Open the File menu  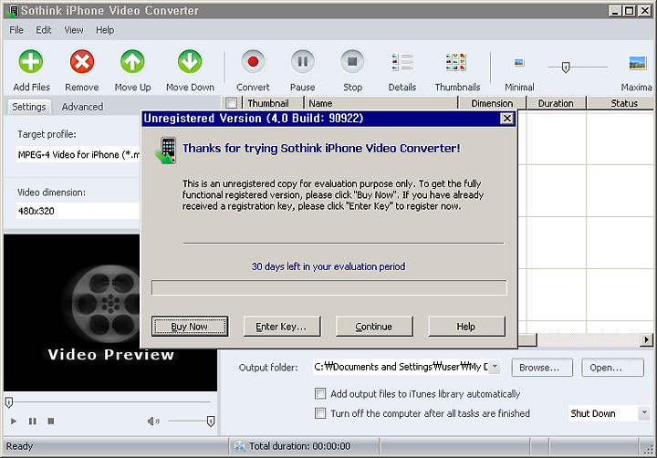16,30
